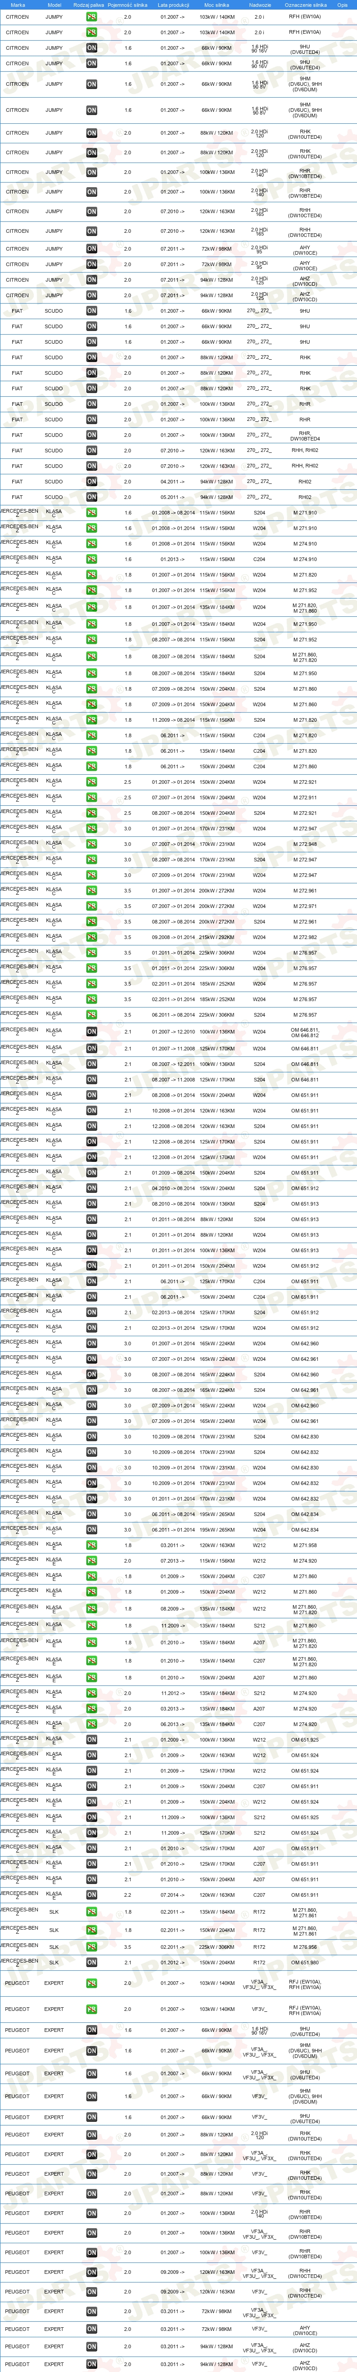This screenshot has height=2372, width=357.
Task: Click petrol icon in Peugeot Expert VF3V_ RFJ row
Action: click(91, 2009)
